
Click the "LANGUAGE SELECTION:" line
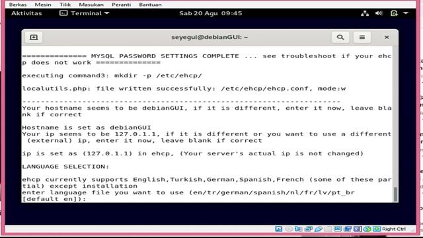tap(65, 167)
